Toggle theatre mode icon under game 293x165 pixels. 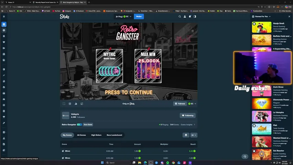click(70, 103)
